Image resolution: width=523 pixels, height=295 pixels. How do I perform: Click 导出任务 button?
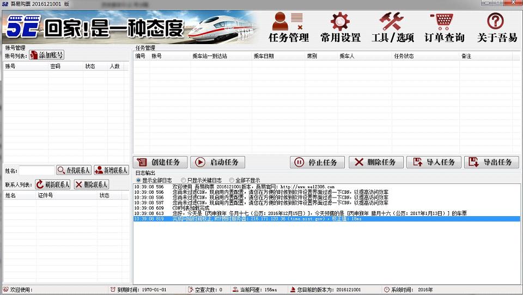491,162
